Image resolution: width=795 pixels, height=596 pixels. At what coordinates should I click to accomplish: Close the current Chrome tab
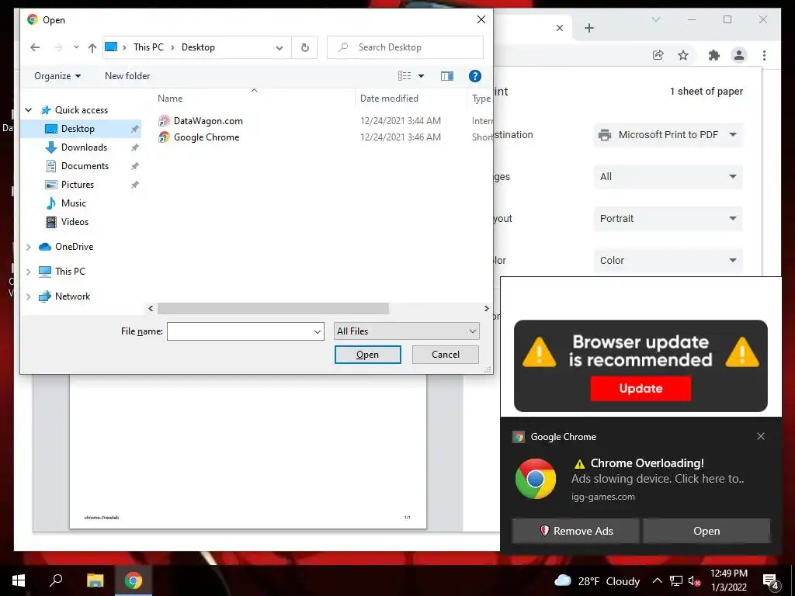[x=560, y=28]
